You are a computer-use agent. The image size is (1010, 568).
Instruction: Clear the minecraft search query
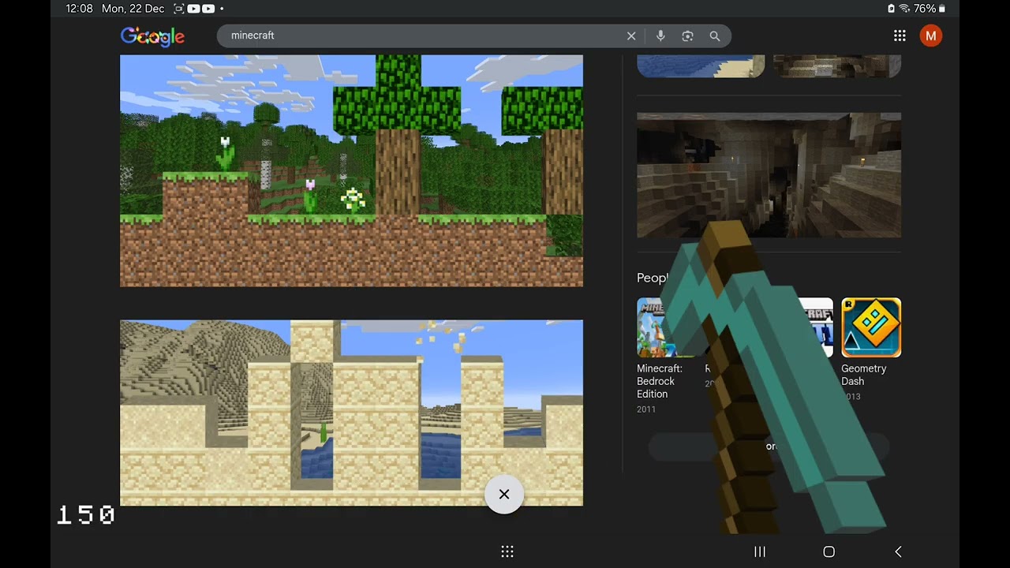631,36
